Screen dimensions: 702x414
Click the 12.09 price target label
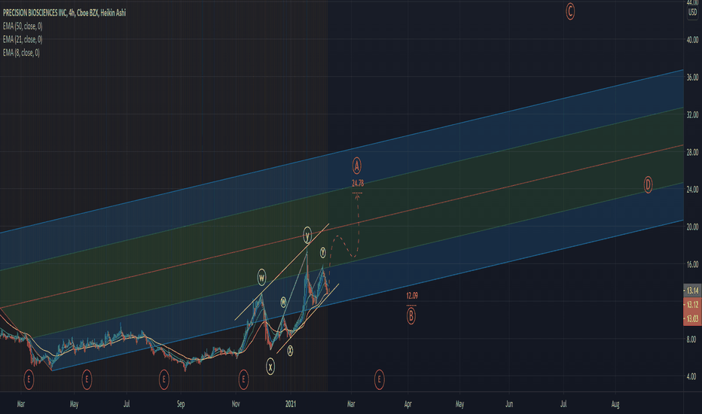click(412, 295)
